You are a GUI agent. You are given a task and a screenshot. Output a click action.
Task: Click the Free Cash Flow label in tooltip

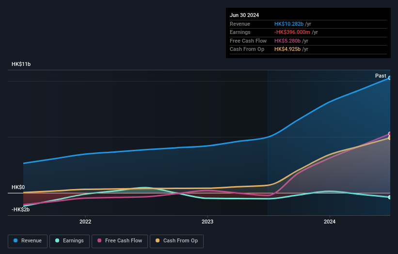tap(248, 41)
